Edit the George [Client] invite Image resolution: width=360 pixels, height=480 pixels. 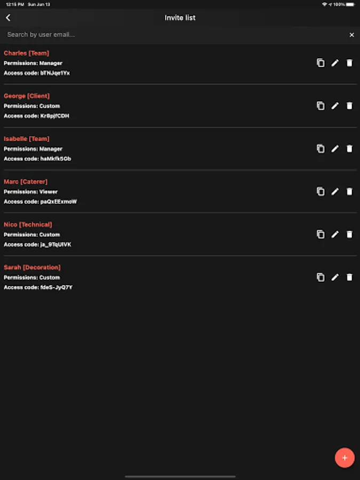click(x=335, y=106)
